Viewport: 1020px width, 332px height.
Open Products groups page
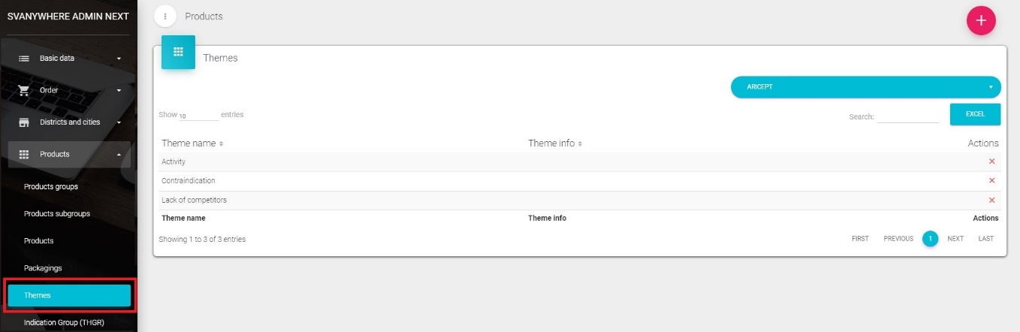(x=51, y=186)
